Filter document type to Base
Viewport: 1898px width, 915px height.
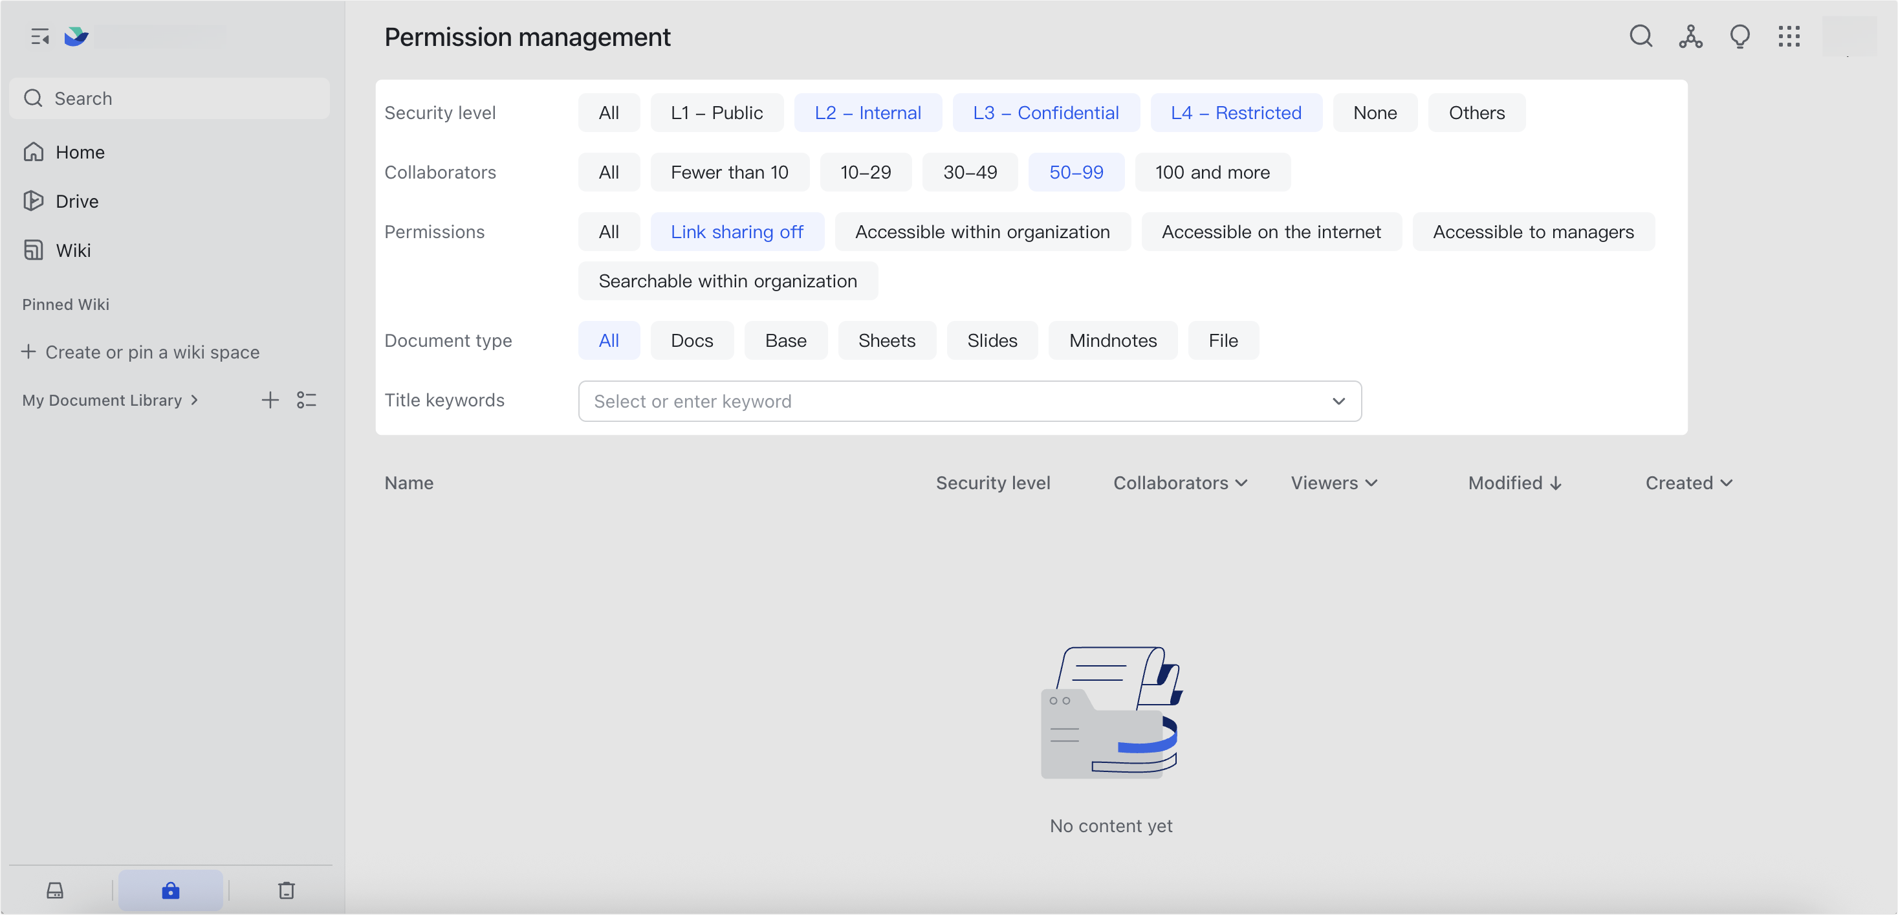[x=785, y=340]
